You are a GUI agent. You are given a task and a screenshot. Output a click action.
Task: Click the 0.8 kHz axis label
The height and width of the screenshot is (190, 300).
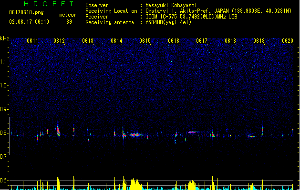[x=4, y=133]
